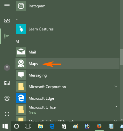Viewport: 123px width, 131px height.
Task: Open the Mail envelope icon
Action: 21,52
